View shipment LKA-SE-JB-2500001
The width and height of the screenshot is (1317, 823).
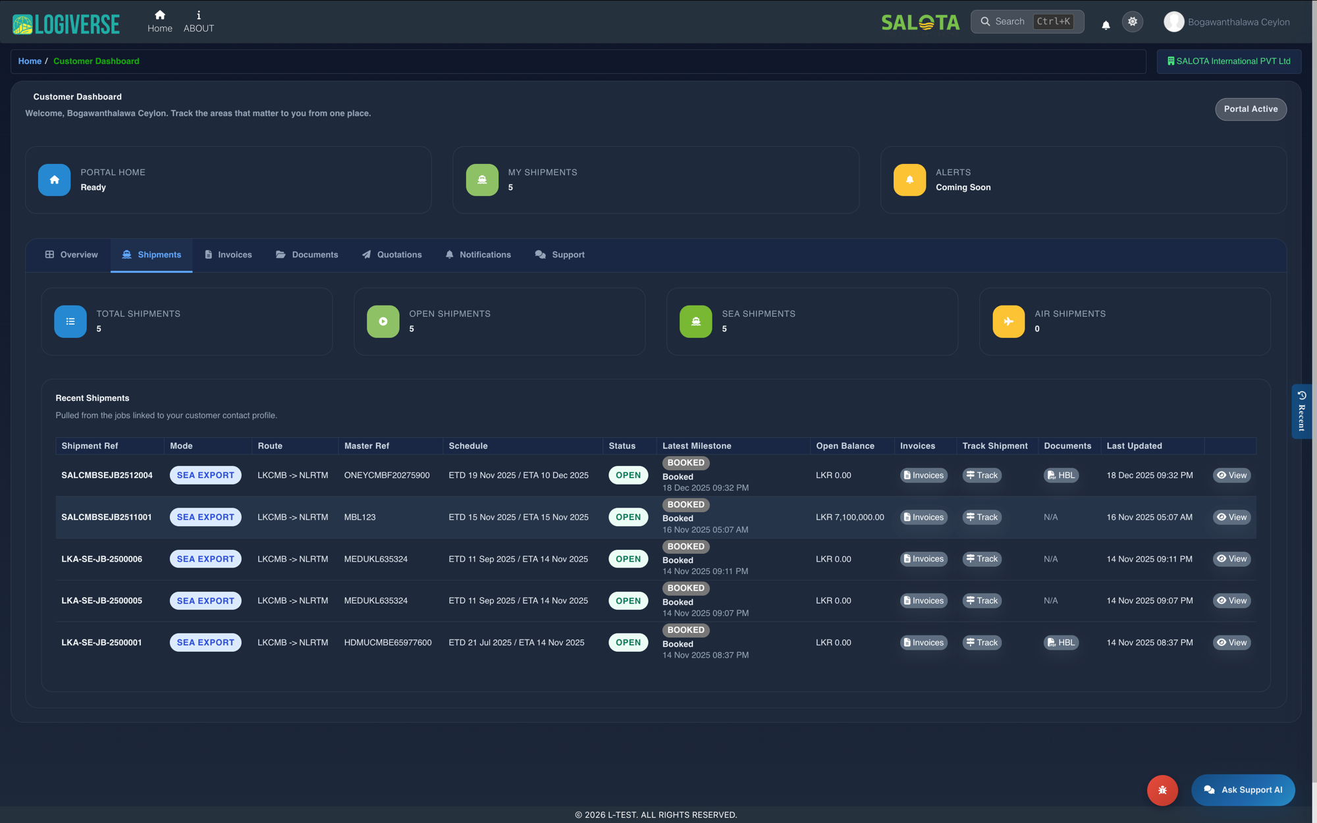(x=1231, y=643)
